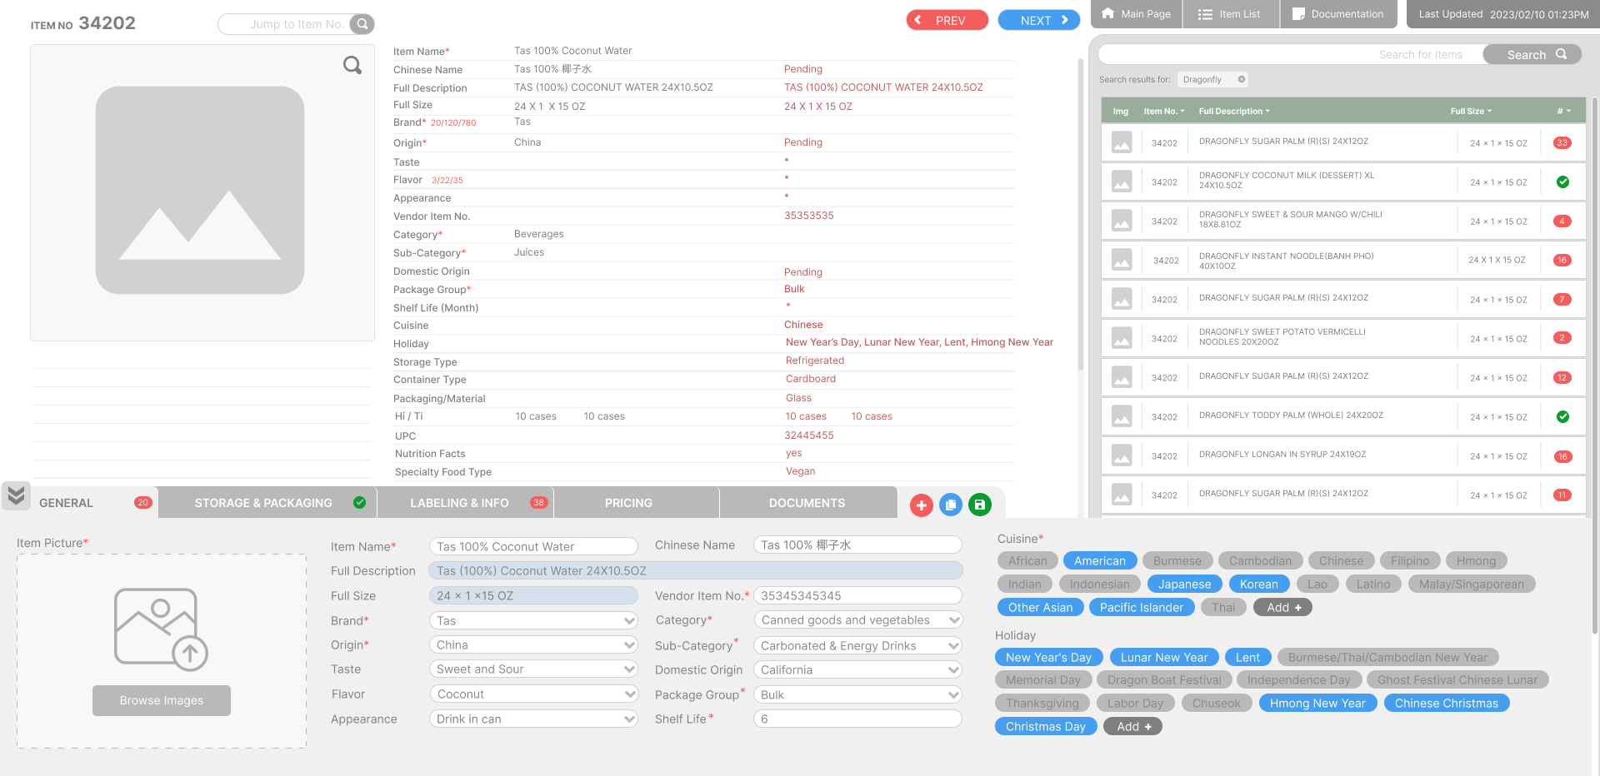Add a new Cuisine tag
The height and width of the screenshot is (776, 1600).
tap(1283, 608)
